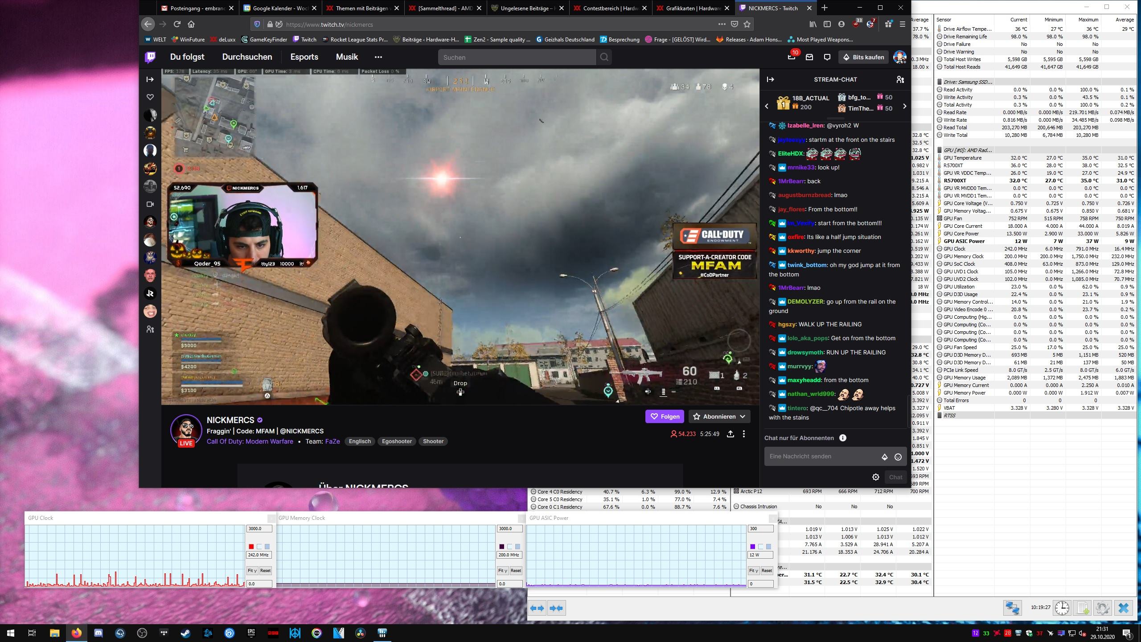Open Twitch Prime loot crown icon
This screenshot has width=1141, height=642.
[792, 57]
